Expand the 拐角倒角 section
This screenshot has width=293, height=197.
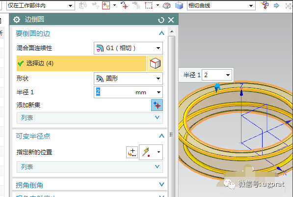point(161,185)
